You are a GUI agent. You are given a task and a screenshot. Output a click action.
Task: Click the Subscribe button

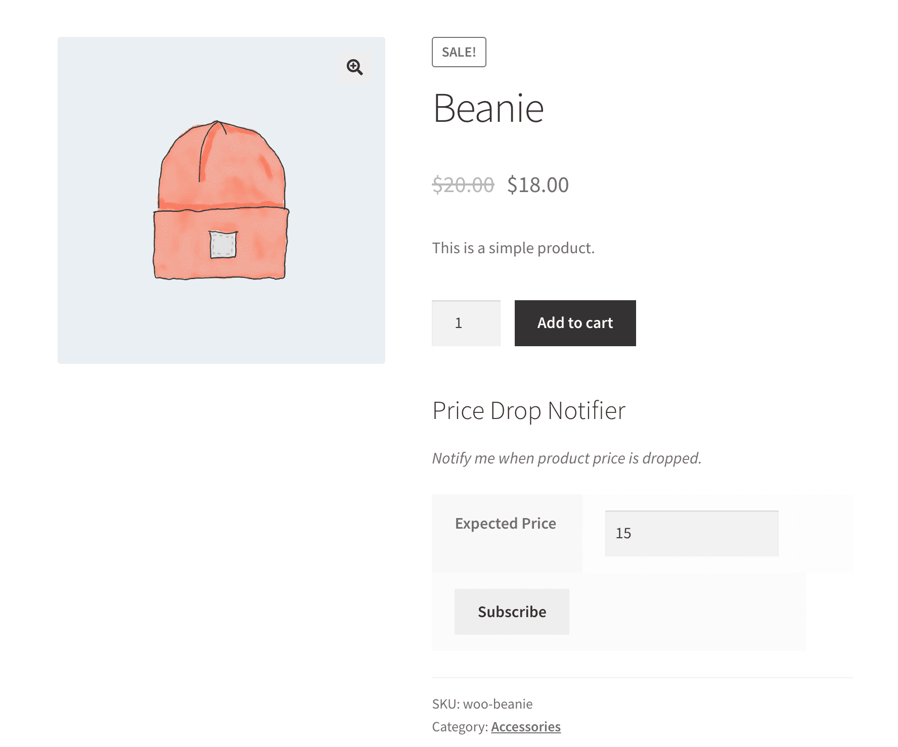(512, 612)
